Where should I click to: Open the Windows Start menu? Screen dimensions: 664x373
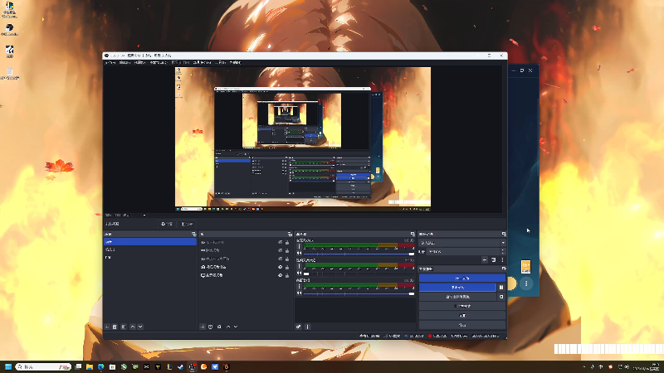(8, 366)
